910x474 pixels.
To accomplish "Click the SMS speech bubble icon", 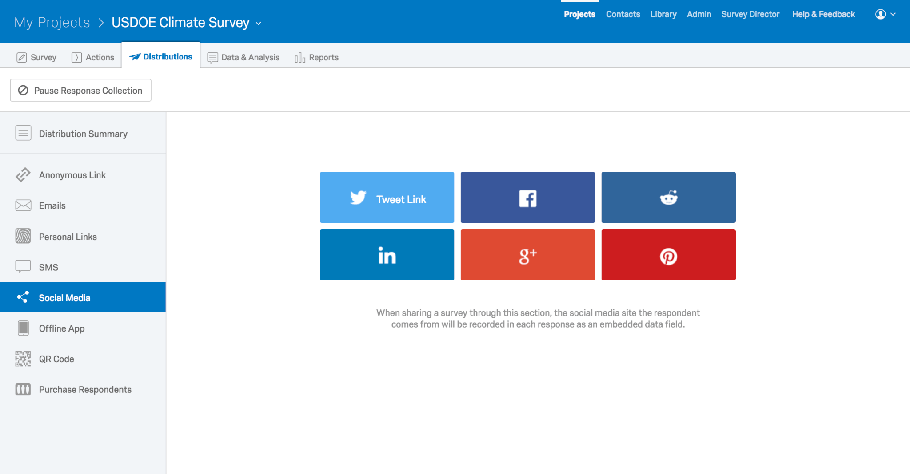I will click(x=23, y=266).
